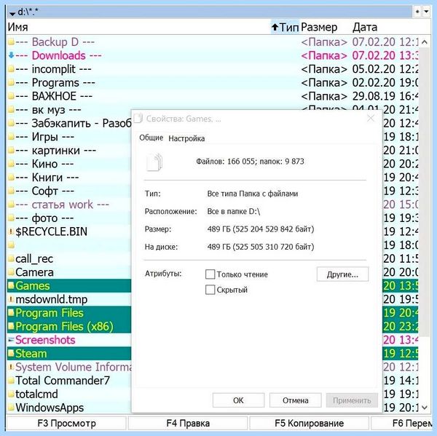Sort by the Дата column header
This screenshot has width=437, height=436.
[365, 28]
